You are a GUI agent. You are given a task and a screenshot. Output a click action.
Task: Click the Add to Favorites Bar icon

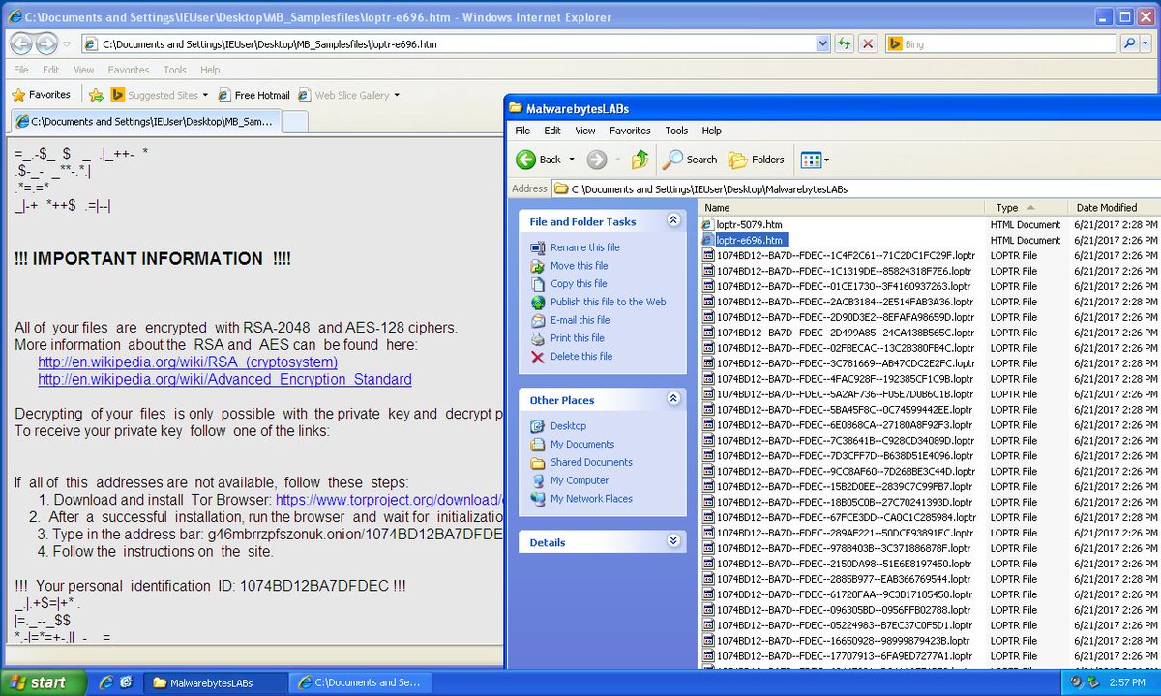point(96,95)
